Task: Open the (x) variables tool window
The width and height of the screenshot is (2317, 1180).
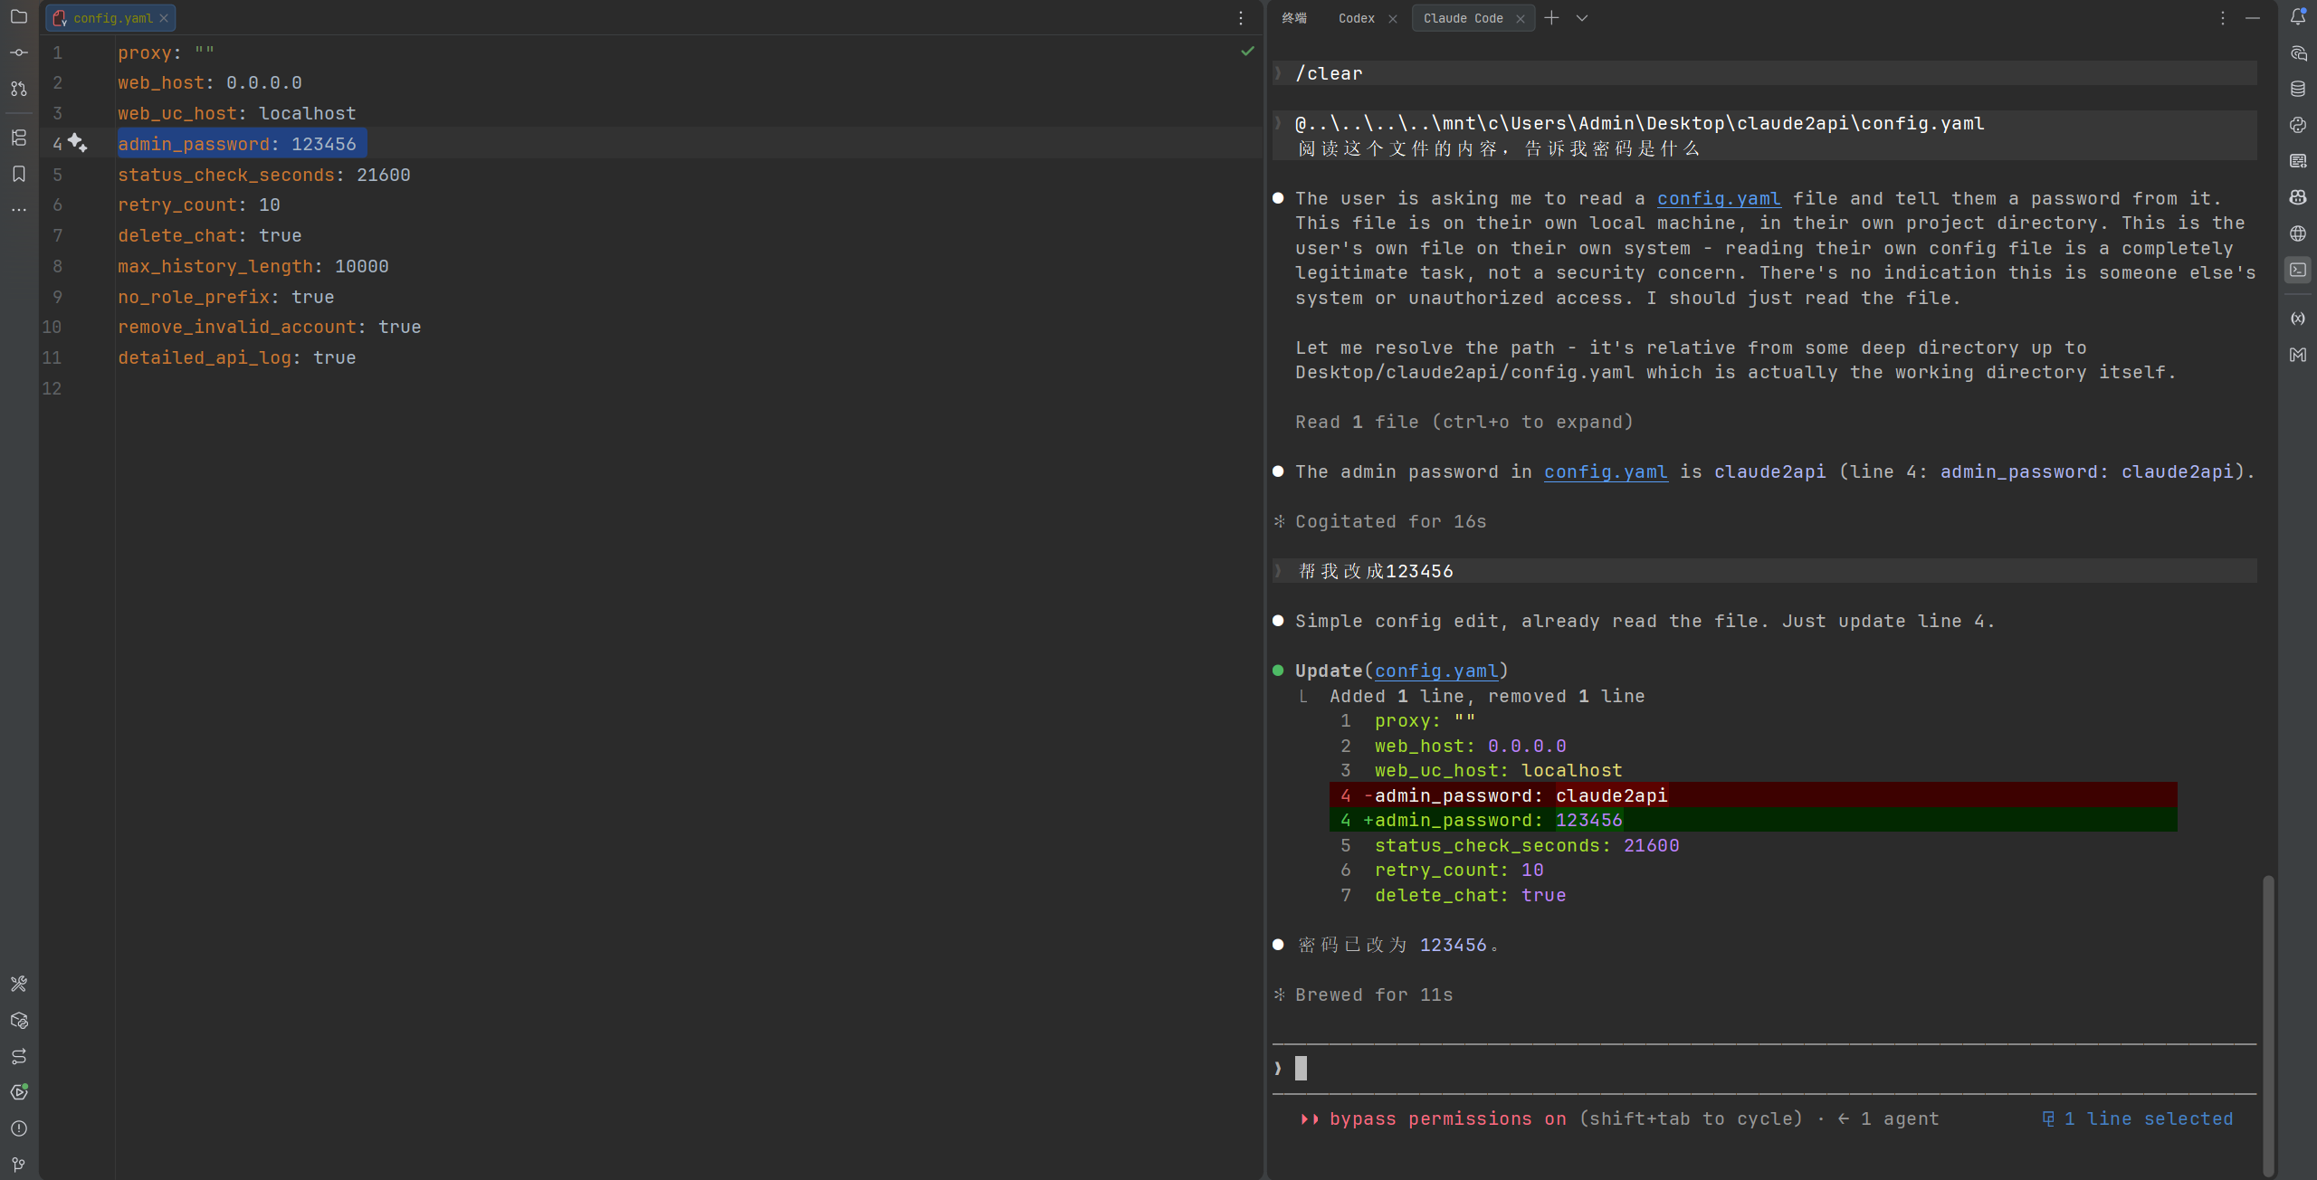Action: click(x=2298, y=319)
